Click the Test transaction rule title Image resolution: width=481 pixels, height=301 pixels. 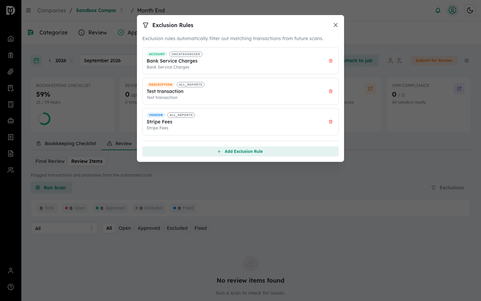click(165, 91)
